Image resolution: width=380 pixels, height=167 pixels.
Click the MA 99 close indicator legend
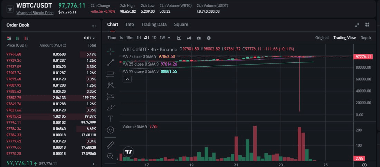click(x=150, y=71)
